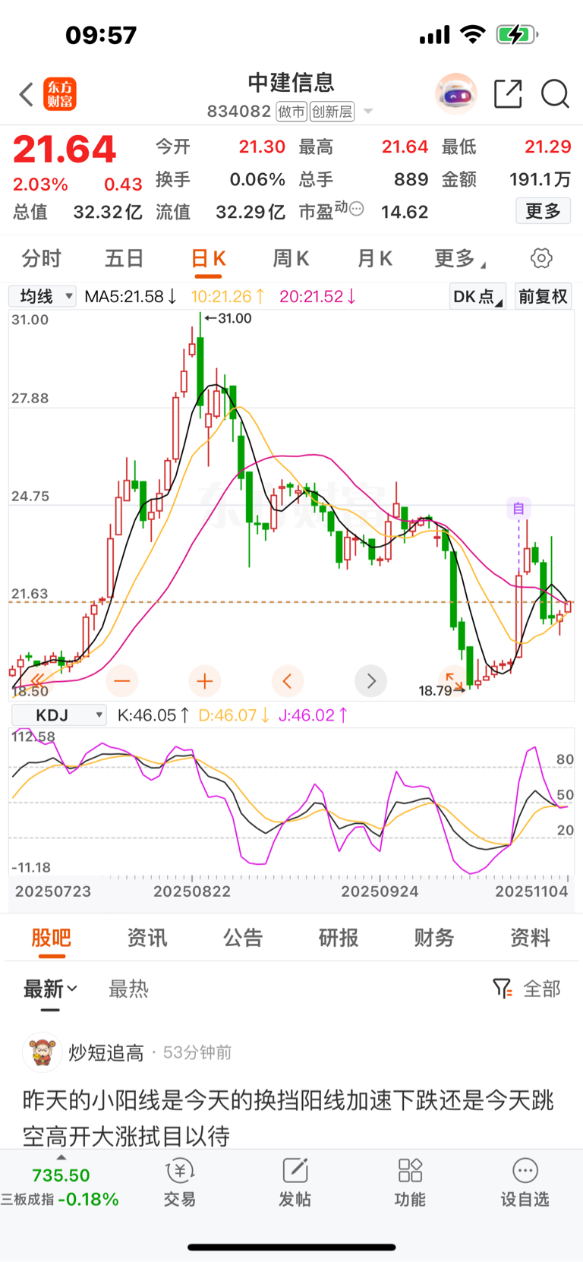Open the 研报 tab
The width and height of the screenshot is (583, 1262).
339,938
